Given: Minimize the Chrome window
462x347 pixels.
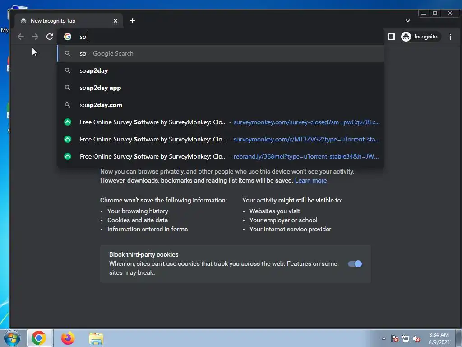Looking at the screenshot, I should point(423,13).
